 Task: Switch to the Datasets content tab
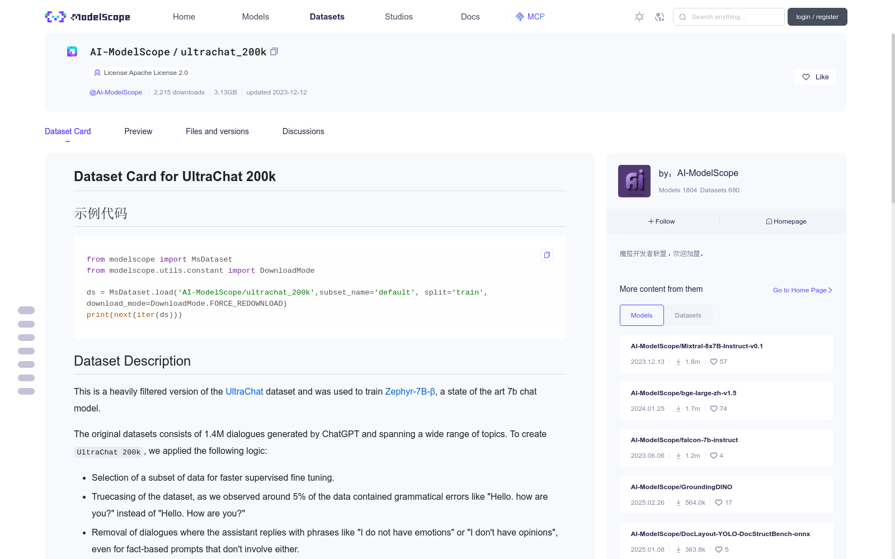pos(687,315)
